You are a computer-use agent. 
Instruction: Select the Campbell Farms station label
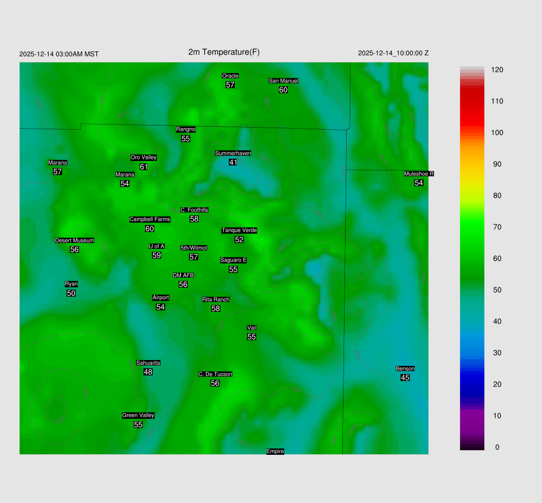150,219
